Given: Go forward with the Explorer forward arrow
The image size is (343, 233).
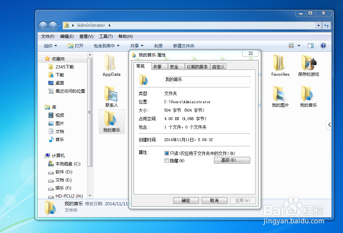Looking at the screenshot, I should tap(53, 26).
